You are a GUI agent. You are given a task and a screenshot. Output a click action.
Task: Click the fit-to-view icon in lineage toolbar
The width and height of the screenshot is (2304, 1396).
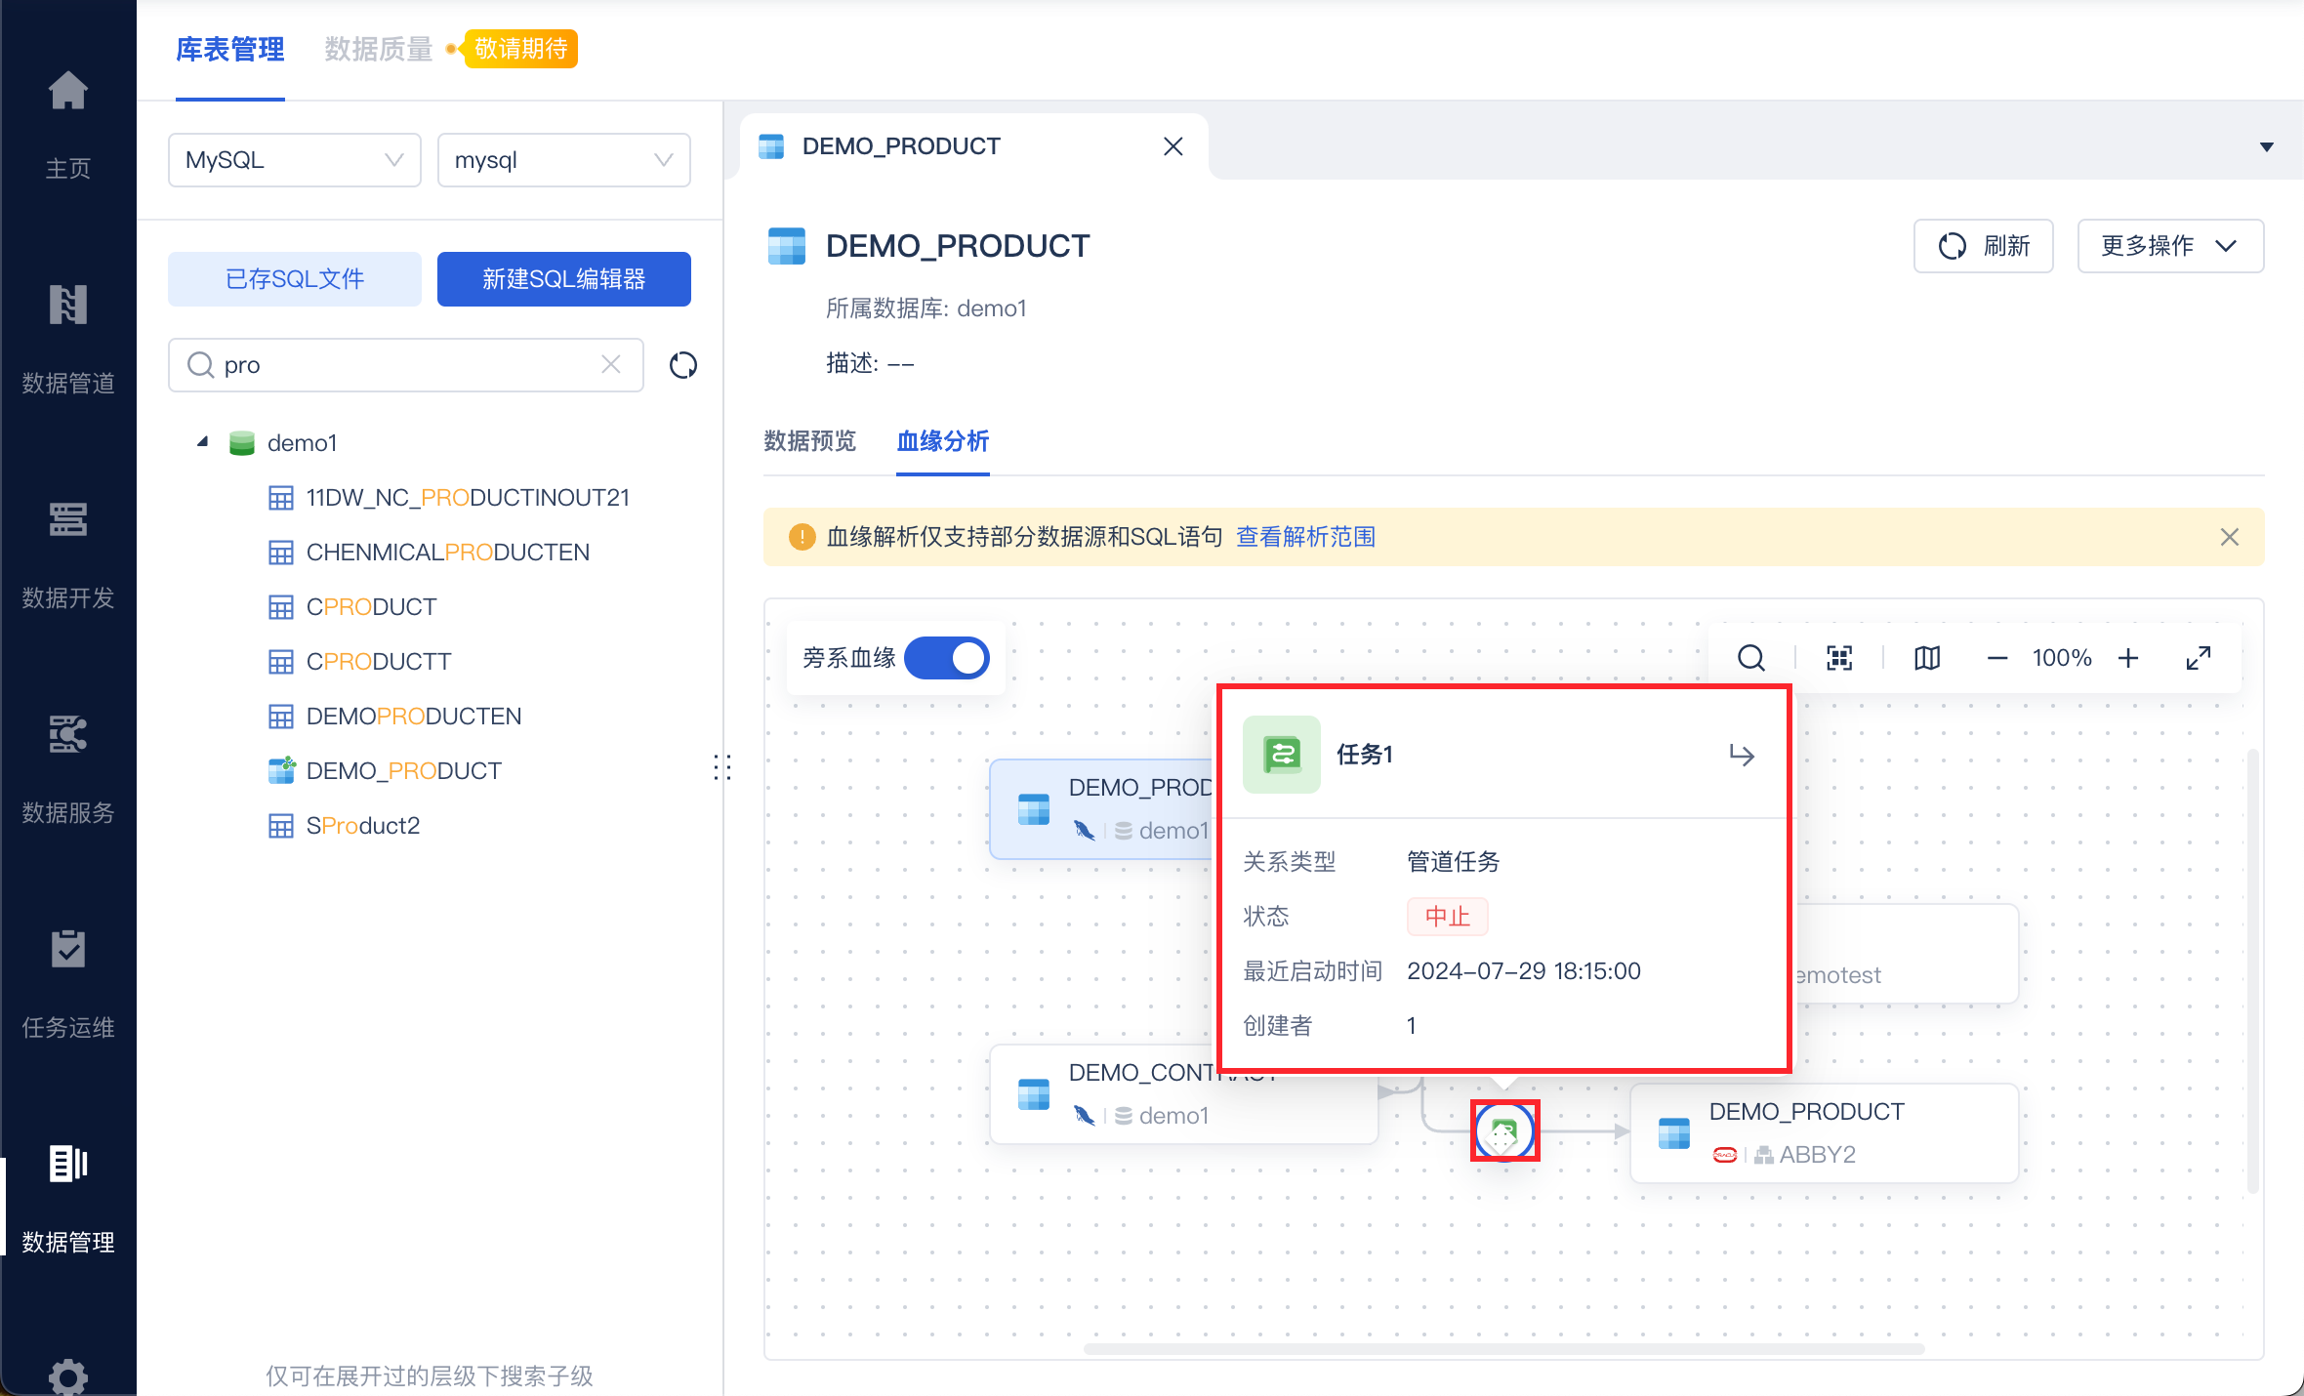coord(1839,658)
